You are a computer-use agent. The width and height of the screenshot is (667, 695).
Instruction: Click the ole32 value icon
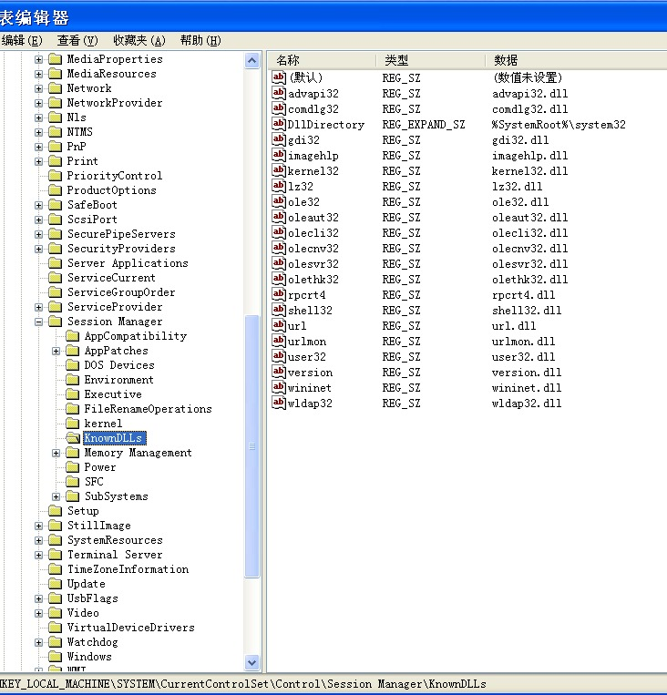click(x=279, y=201)
